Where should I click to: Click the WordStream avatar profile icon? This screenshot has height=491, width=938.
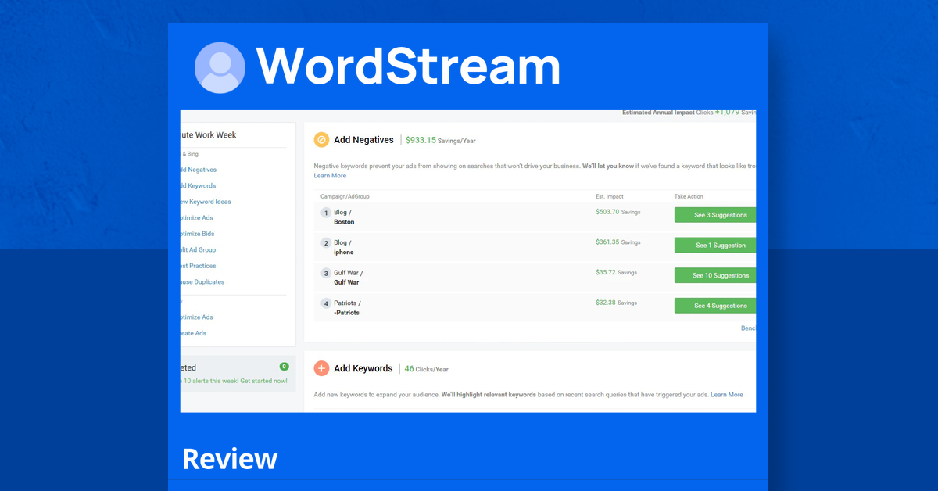point(220,67)
